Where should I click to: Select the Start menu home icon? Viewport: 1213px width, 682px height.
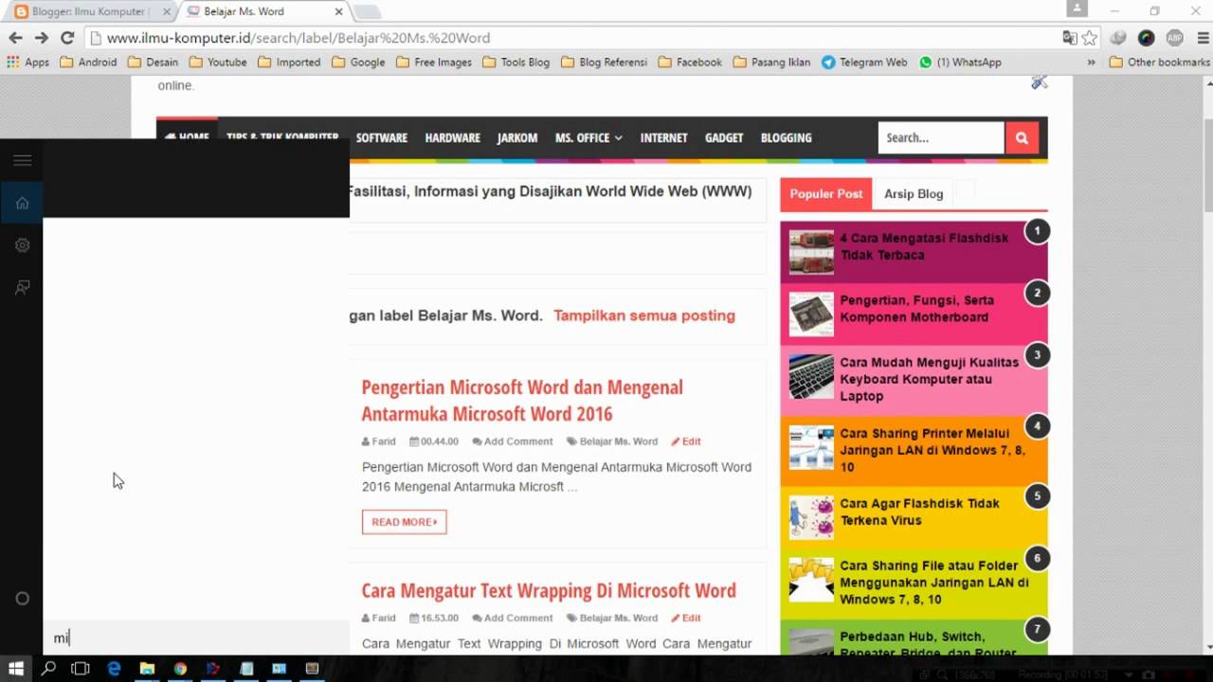pyautogui.click(x=22, y=203)
